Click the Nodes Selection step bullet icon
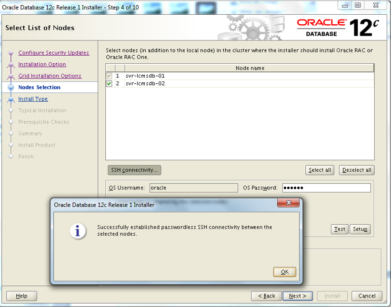The width and height of the screenshot is (391, 307). pos(11,87)
